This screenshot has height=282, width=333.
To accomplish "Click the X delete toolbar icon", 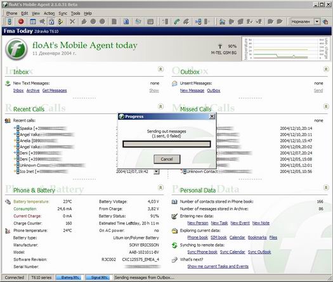I will [72, 22].
